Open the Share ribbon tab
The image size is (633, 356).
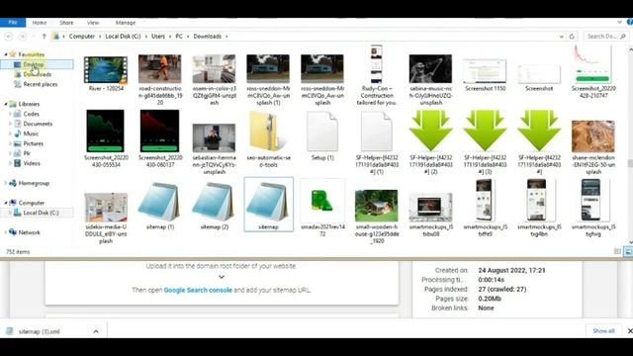coord(66,23)
